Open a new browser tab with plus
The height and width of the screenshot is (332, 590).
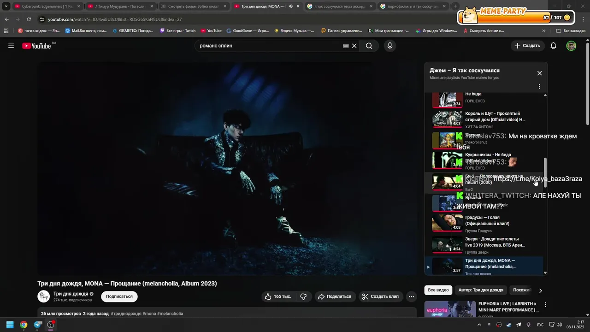tap(455, 6)
